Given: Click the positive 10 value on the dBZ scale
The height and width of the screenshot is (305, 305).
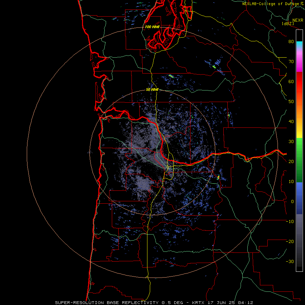Looking at the screenshot, I should [x=291, y=182].
